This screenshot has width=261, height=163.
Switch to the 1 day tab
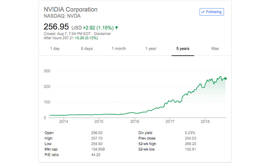coord(55,49)
